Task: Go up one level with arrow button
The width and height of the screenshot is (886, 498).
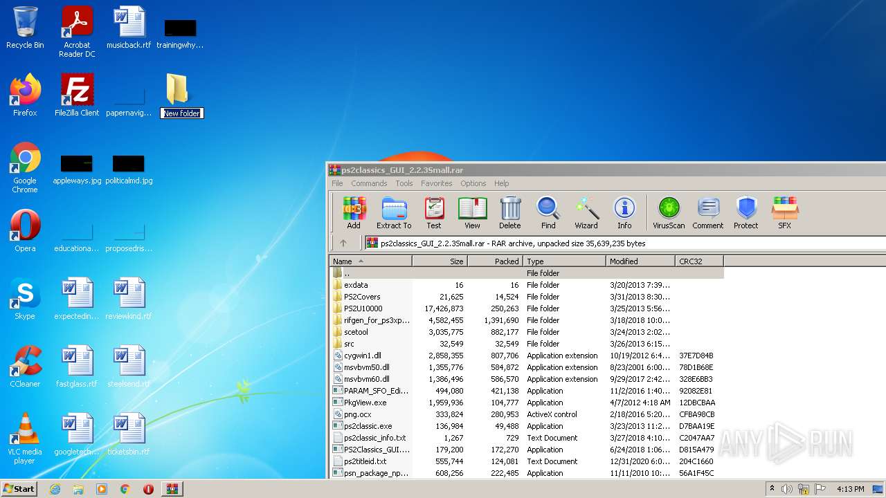Action: [343, 243]
